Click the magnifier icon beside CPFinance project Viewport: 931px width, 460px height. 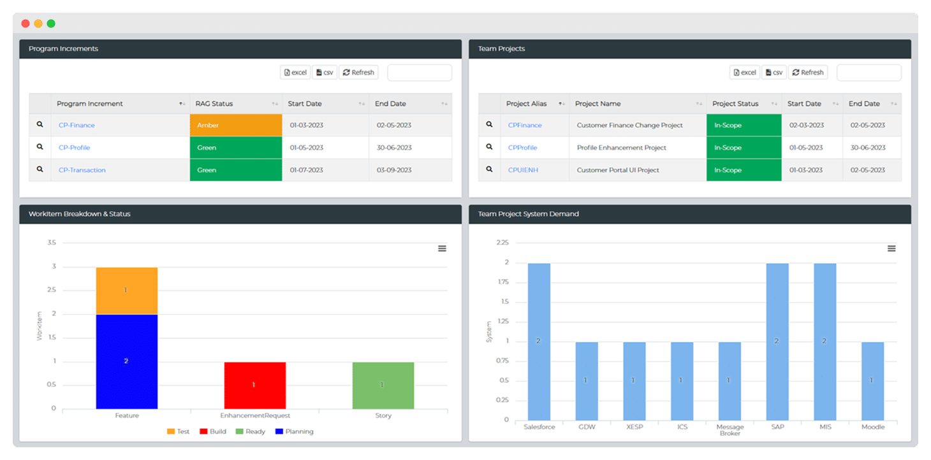[489, 125]
